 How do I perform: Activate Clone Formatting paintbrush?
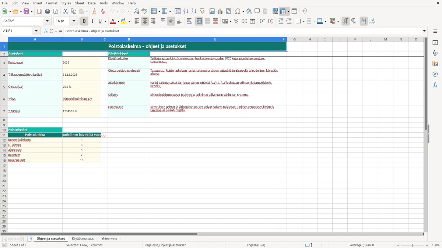pos(95,11)
